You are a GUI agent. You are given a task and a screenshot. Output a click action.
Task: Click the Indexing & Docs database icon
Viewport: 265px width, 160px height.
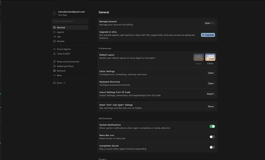point(54,66)
